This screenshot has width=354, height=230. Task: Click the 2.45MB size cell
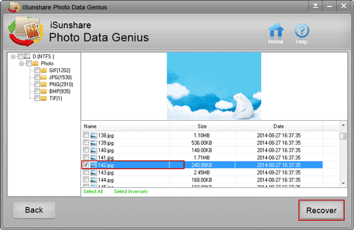tap(202, 172)
